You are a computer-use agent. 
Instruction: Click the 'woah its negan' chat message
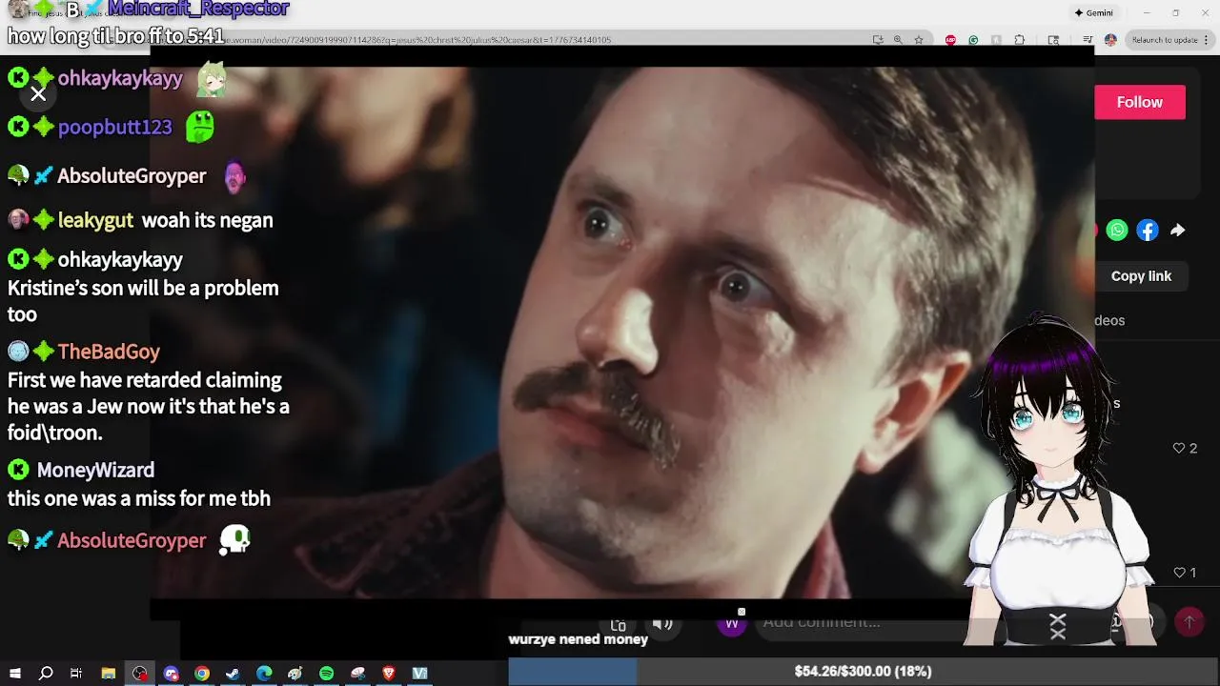208,220
